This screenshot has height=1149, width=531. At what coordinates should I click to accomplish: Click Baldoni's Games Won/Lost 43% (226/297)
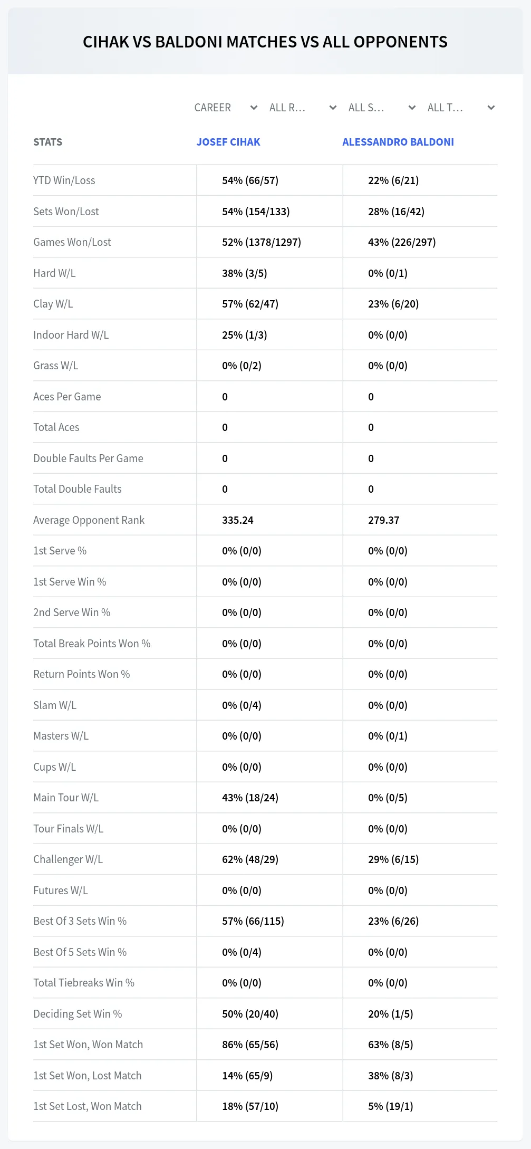(x=402, y=242)
